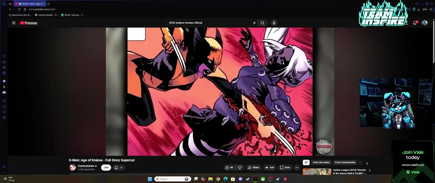Select the 'From the series' chip
Viewport: 435px width, 183px height.
321,162
